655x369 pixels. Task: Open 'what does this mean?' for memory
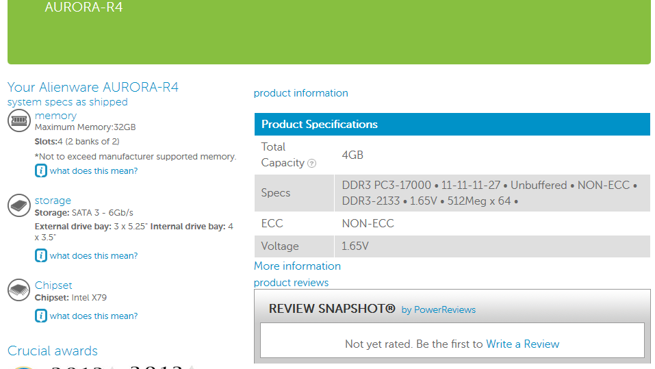click(x=94, y=171)
